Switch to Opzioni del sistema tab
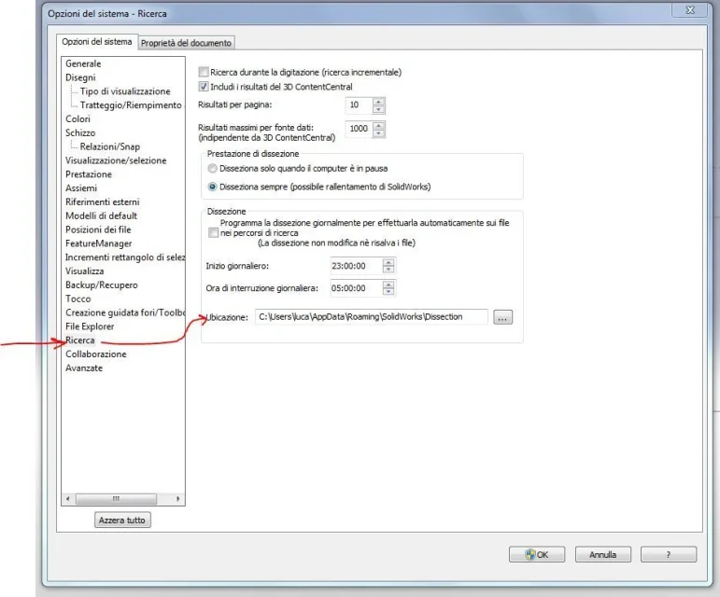This screenshot has height=597, width=720. pos(97,42)
